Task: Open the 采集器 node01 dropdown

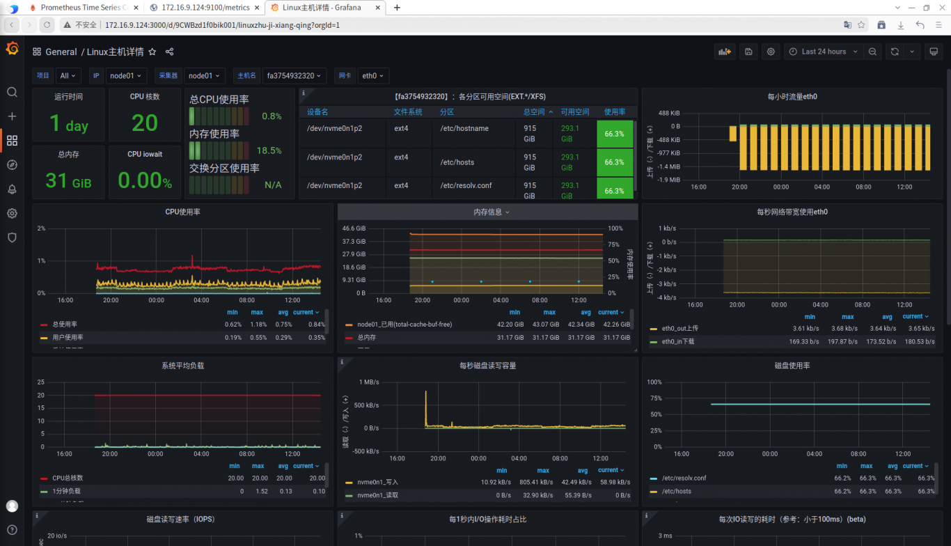Action: tap(203, 76)
